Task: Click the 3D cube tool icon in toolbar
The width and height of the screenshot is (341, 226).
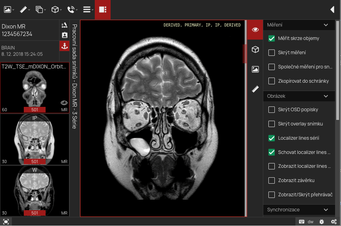Action: coord(56,9)
